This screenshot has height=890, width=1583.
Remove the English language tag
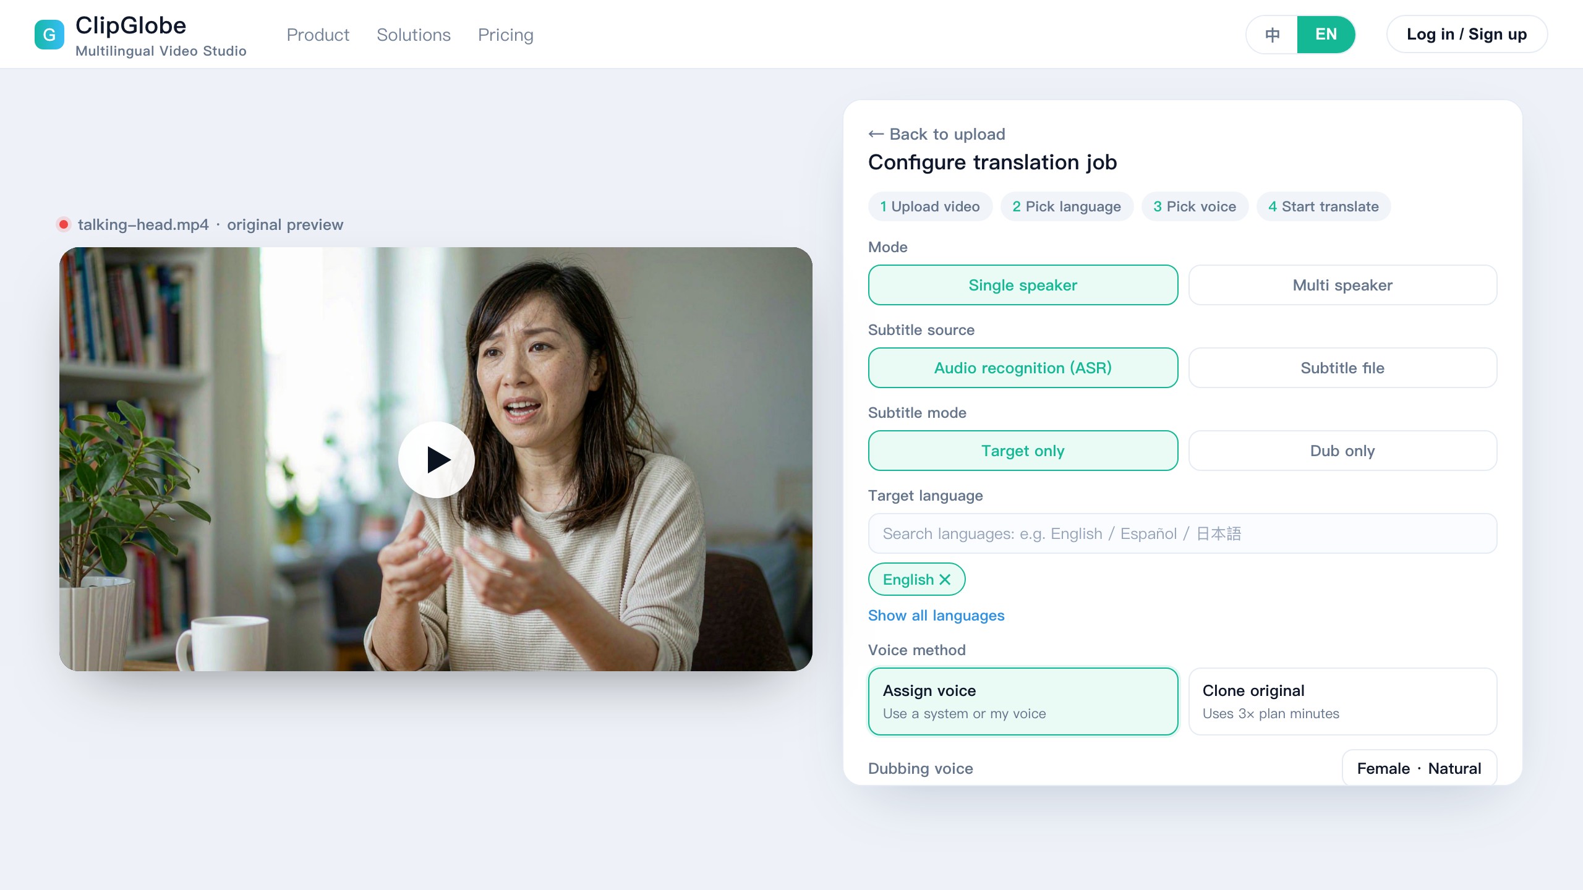945,579
